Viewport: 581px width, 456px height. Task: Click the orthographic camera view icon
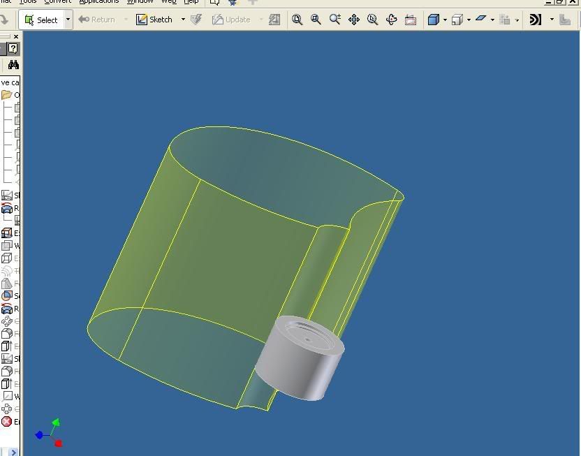[457, 20]
